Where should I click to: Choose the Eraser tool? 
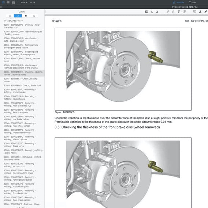pos(173,12)
